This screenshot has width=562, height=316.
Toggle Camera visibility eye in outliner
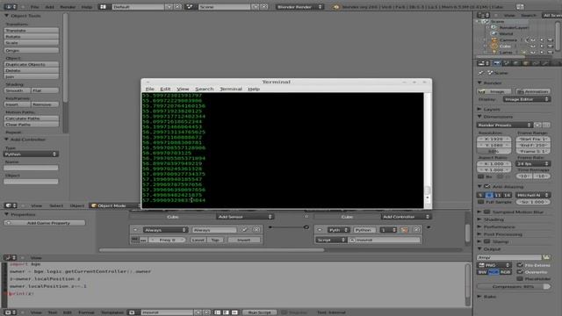[533, 40]
